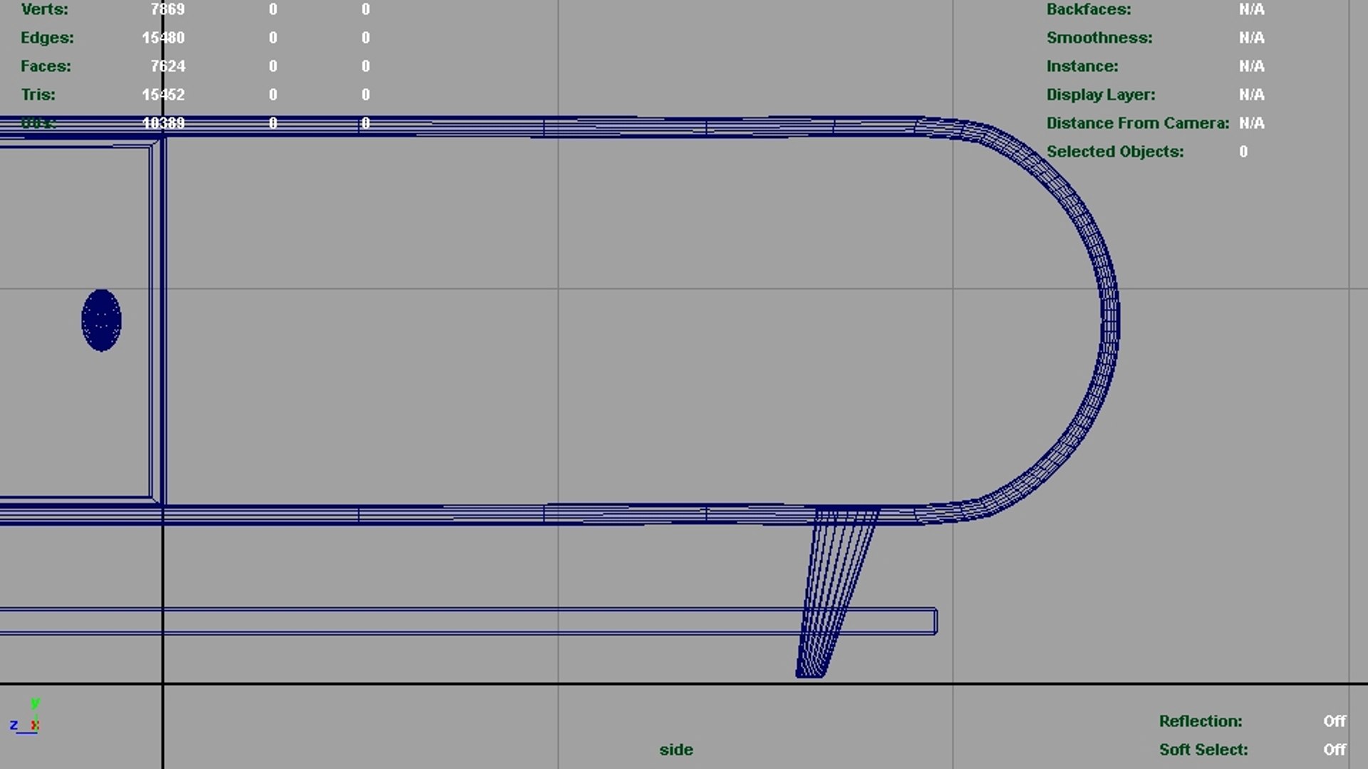The width and height of the screenshot is (1368, 769).
Task: Click the Backfaces HUD label
Action: pos(1088,9)
